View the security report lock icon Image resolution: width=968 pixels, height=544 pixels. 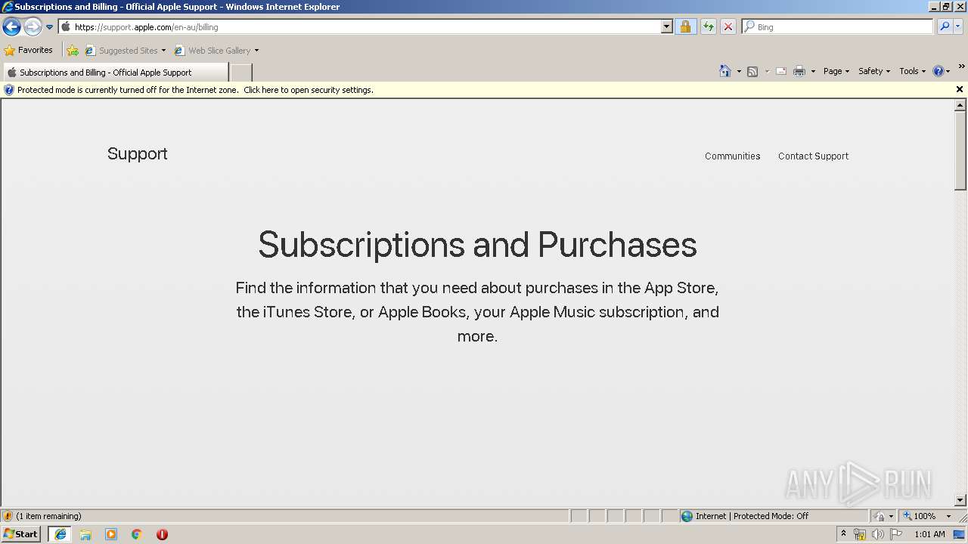(685, 26)
